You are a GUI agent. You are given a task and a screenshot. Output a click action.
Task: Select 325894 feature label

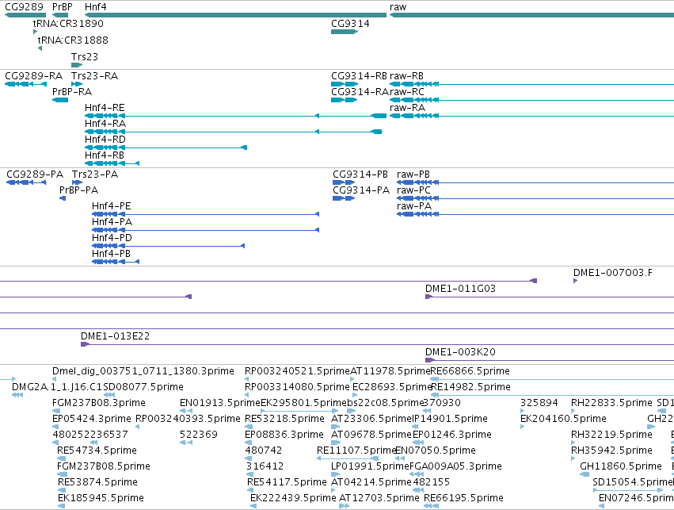[x=539, y=403]
